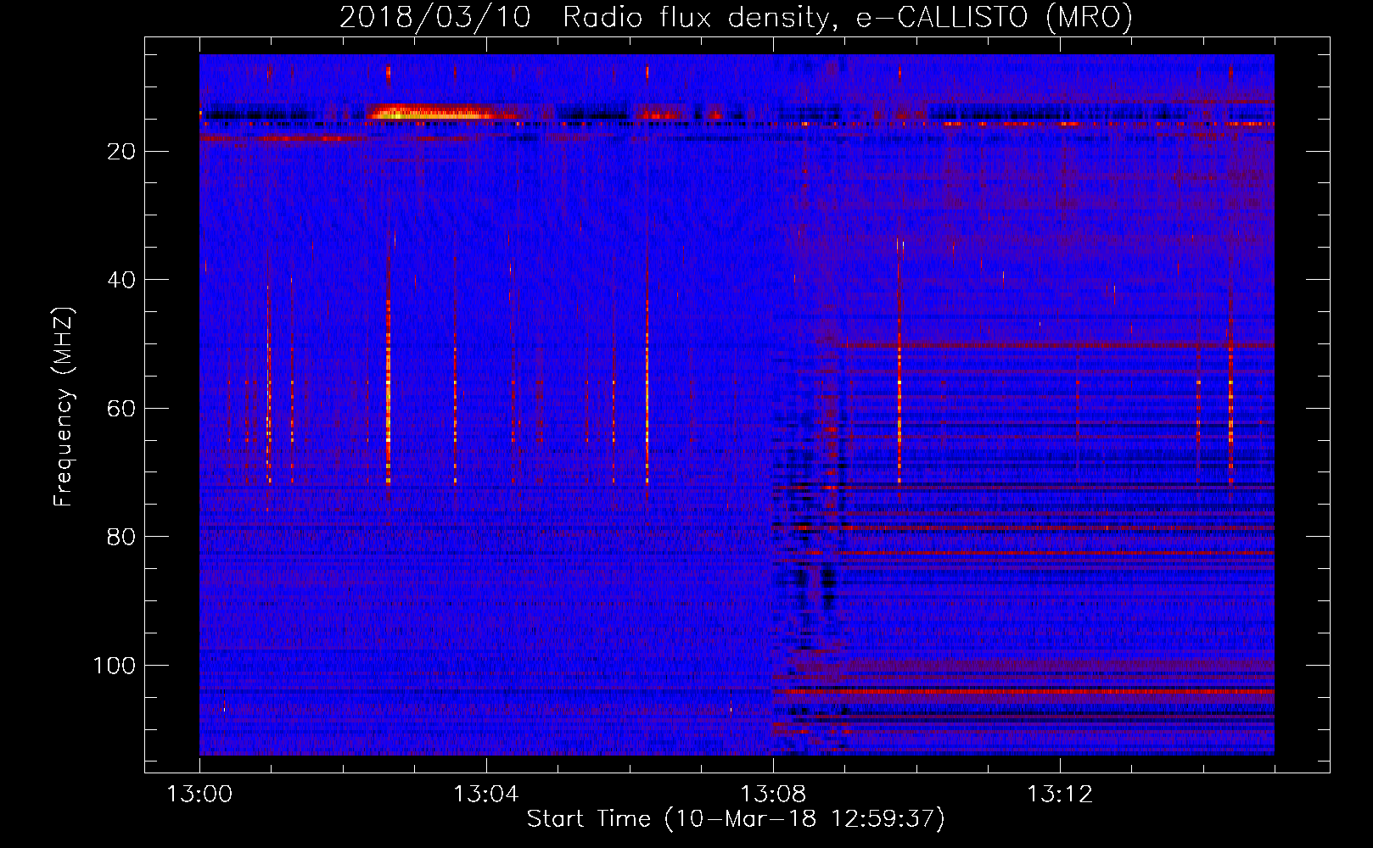Screen dimensions: 1373x848
Task: Click the 13:12 time tick label
Action: point(1060,795)
